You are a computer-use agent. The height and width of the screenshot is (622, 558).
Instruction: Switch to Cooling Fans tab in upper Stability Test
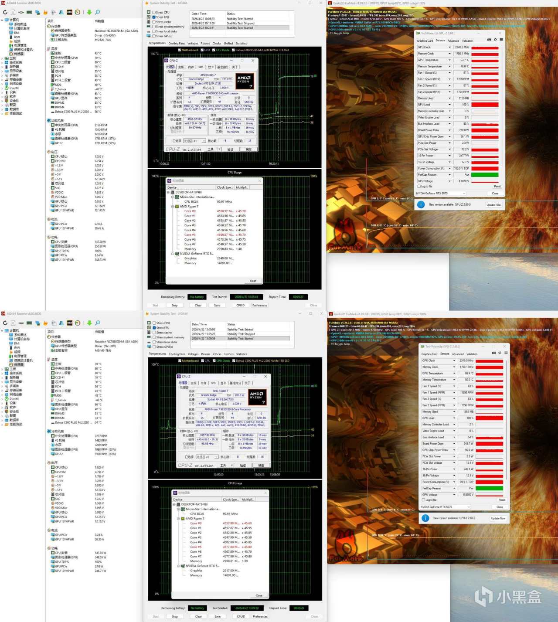tap(177, 44)
